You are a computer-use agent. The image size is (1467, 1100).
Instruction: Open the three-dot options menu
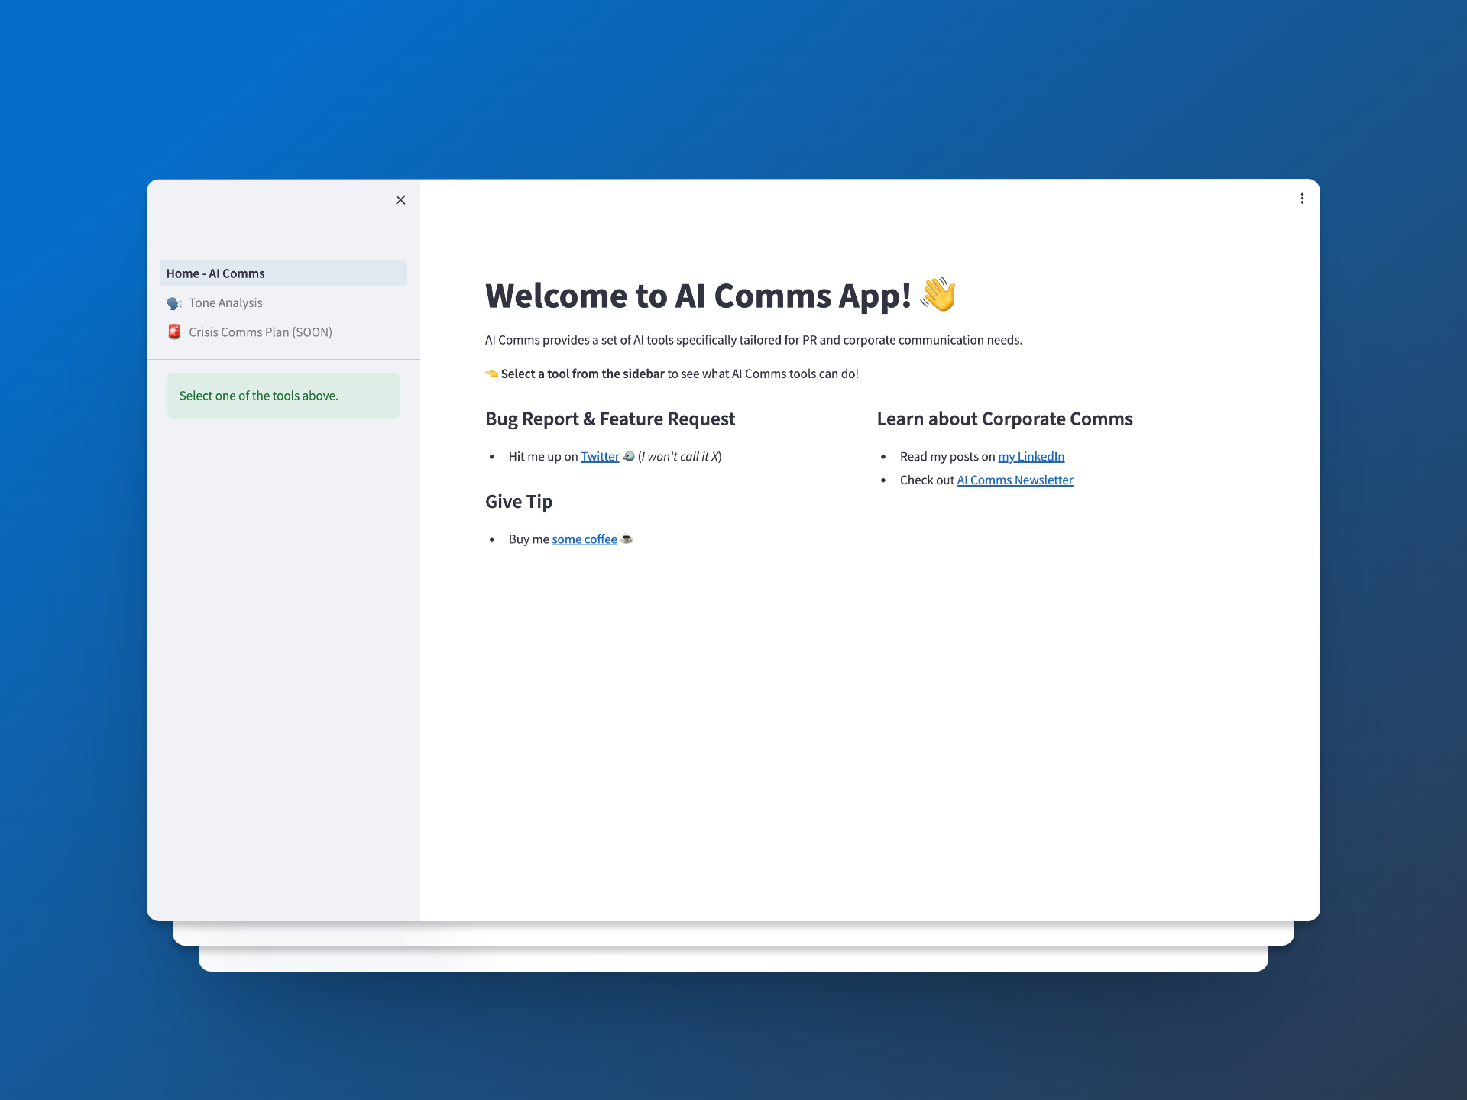pos(1302,199)
